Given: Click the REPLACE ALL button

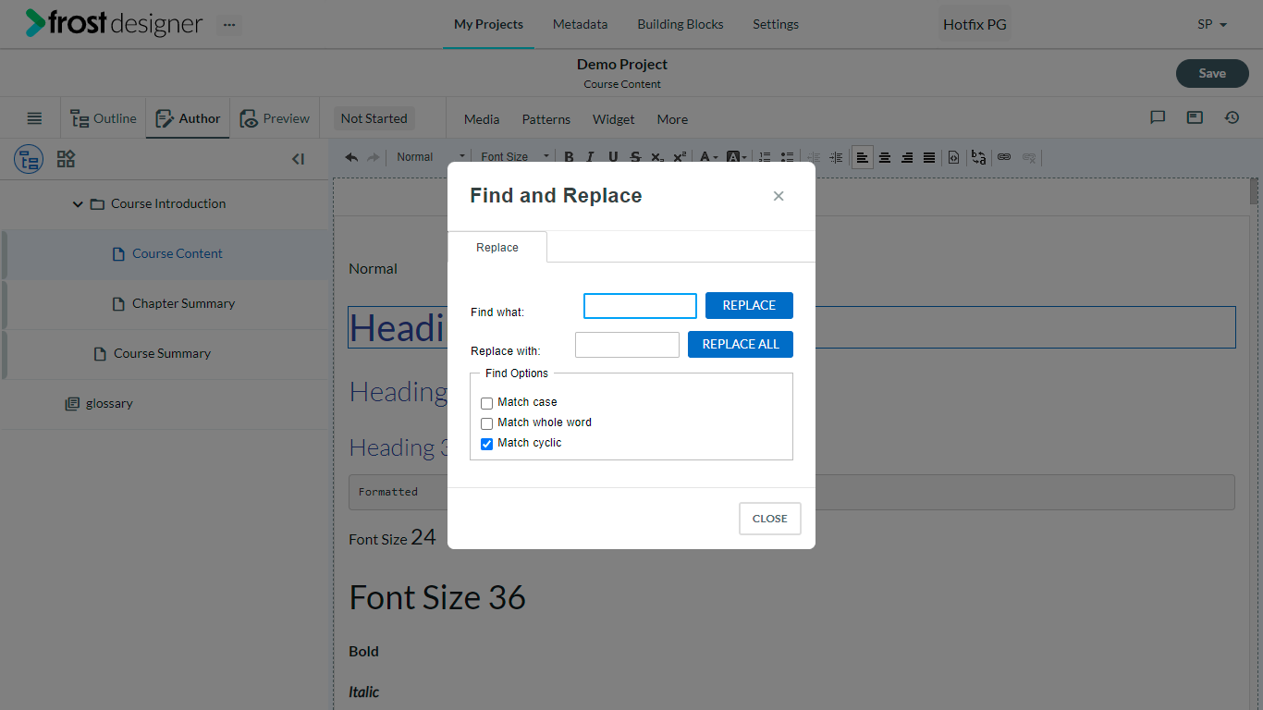Looking at the screenshot, I should point(741,344).
